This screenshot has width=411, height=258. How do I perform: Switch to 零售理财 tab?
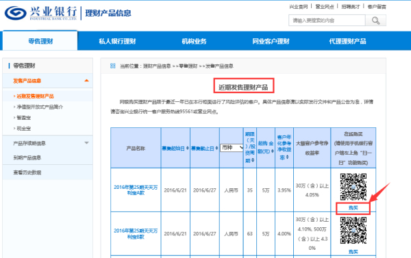(x=40, y=41)
